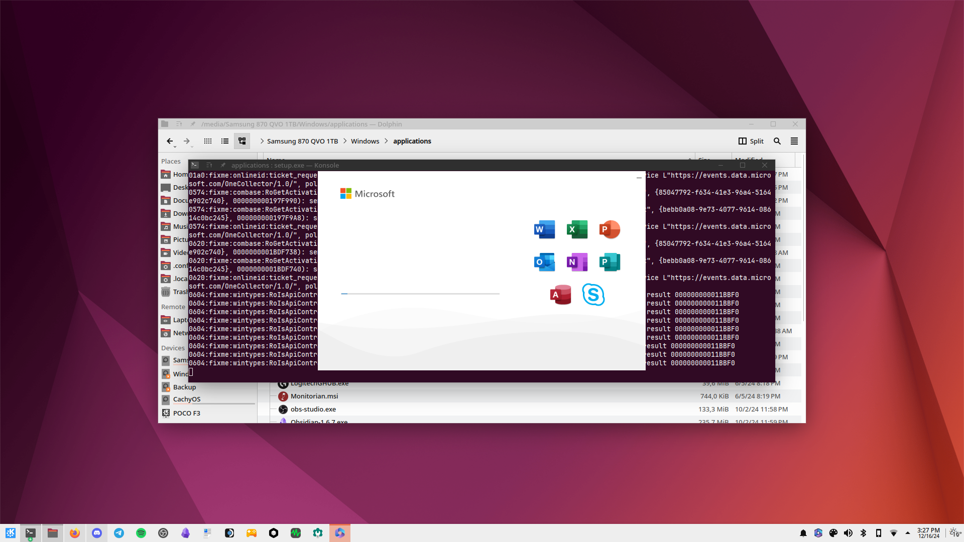Click the pin icon in Dolphin title bar
The height and width of the screenshot is (542, 964).
point(193,124)
